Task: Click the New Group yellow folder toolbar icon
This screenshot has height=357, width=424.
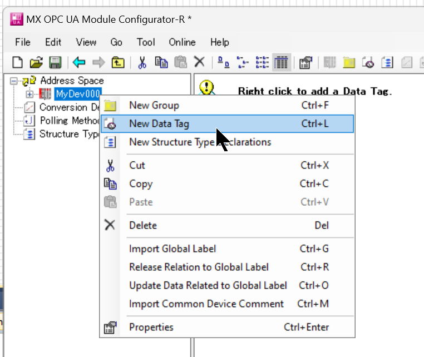Action: click(349, 62)
